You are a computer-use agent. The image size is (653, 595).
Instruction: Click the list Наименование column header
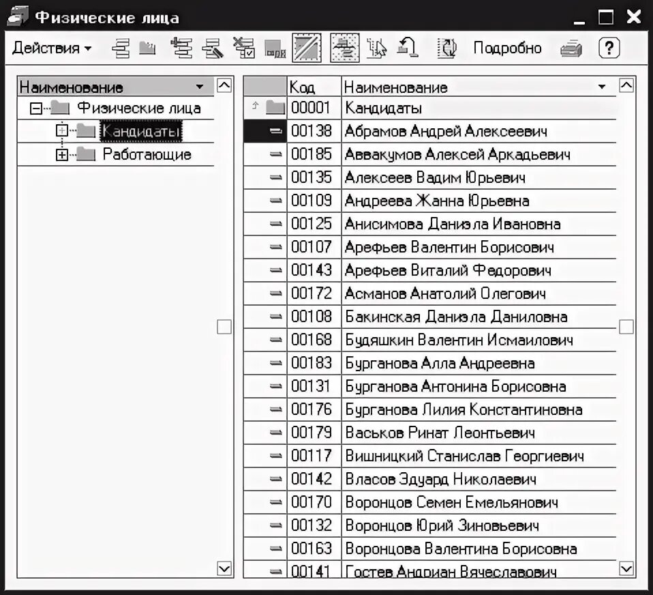(478, 87)
